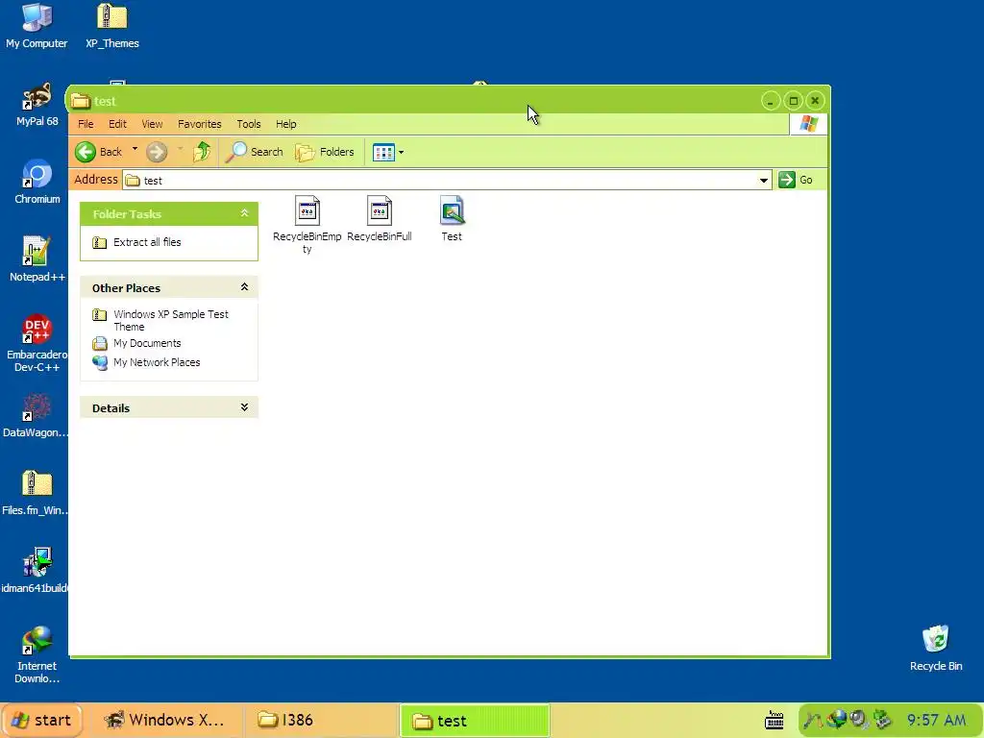Select Files.fm_Win zip folder on desktop
Viewport: 984px width, 738px height.
click(36, 493)
